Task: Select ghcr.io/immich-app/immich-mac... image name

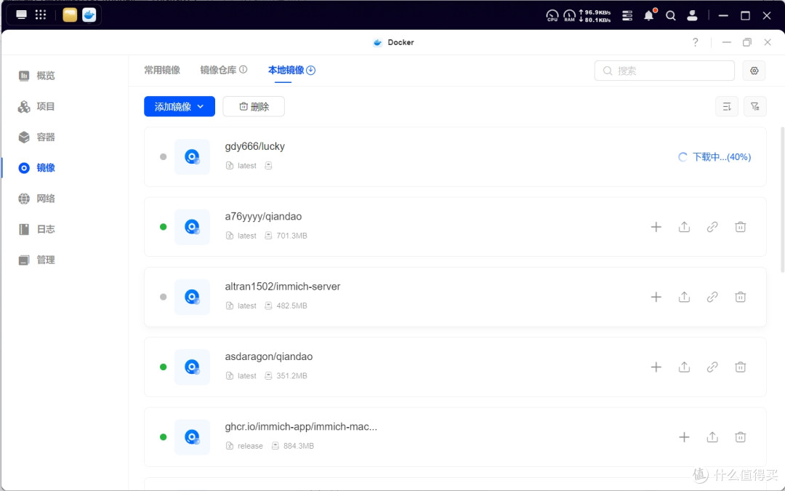Action: [x=301, y=427]
